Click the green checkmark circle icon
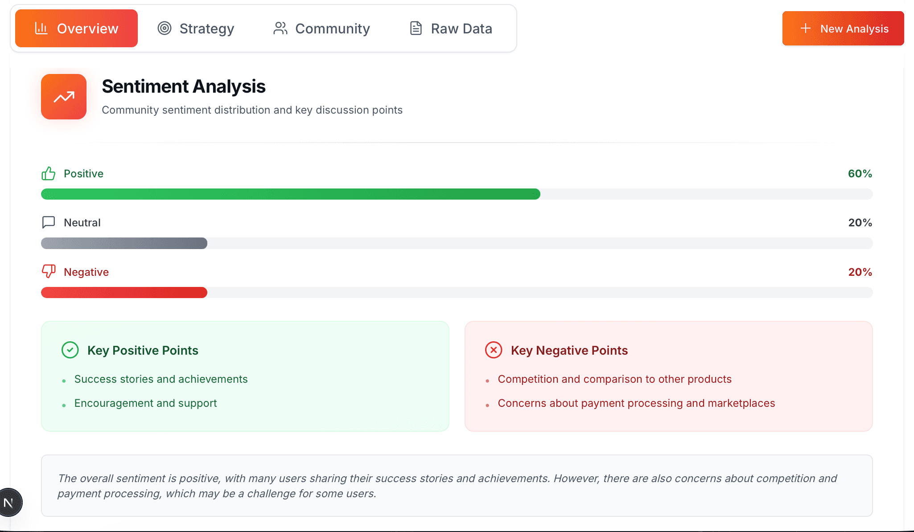Screen dimensions: 914x532 70,350
